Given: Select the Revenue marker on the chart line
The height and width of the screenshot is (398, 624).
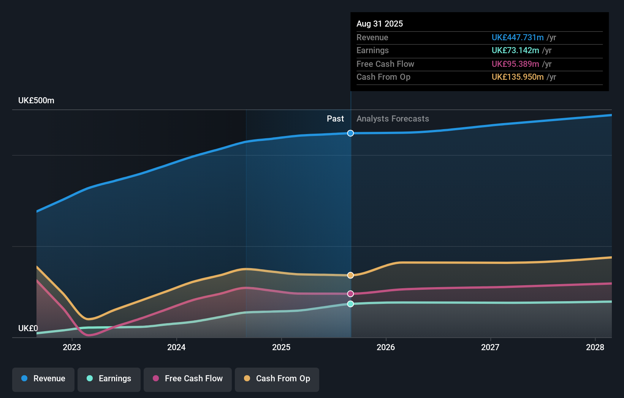Looking at the screenshot, I should (x=350, y=133).
